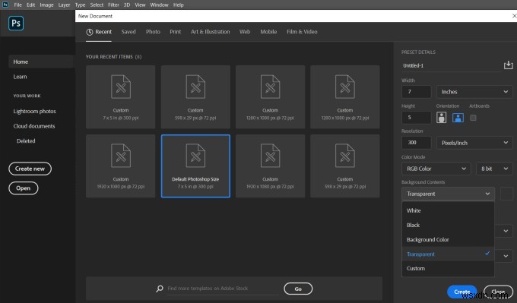Screen dimensions: 517x303
Task: Click the Open button
Action: coord(23,188)
